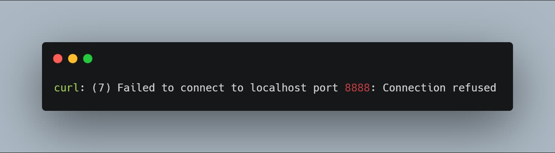Screen dimensions: 555x153
Task: Click the empty title bar area beside the dots
Action: point(300,59)
